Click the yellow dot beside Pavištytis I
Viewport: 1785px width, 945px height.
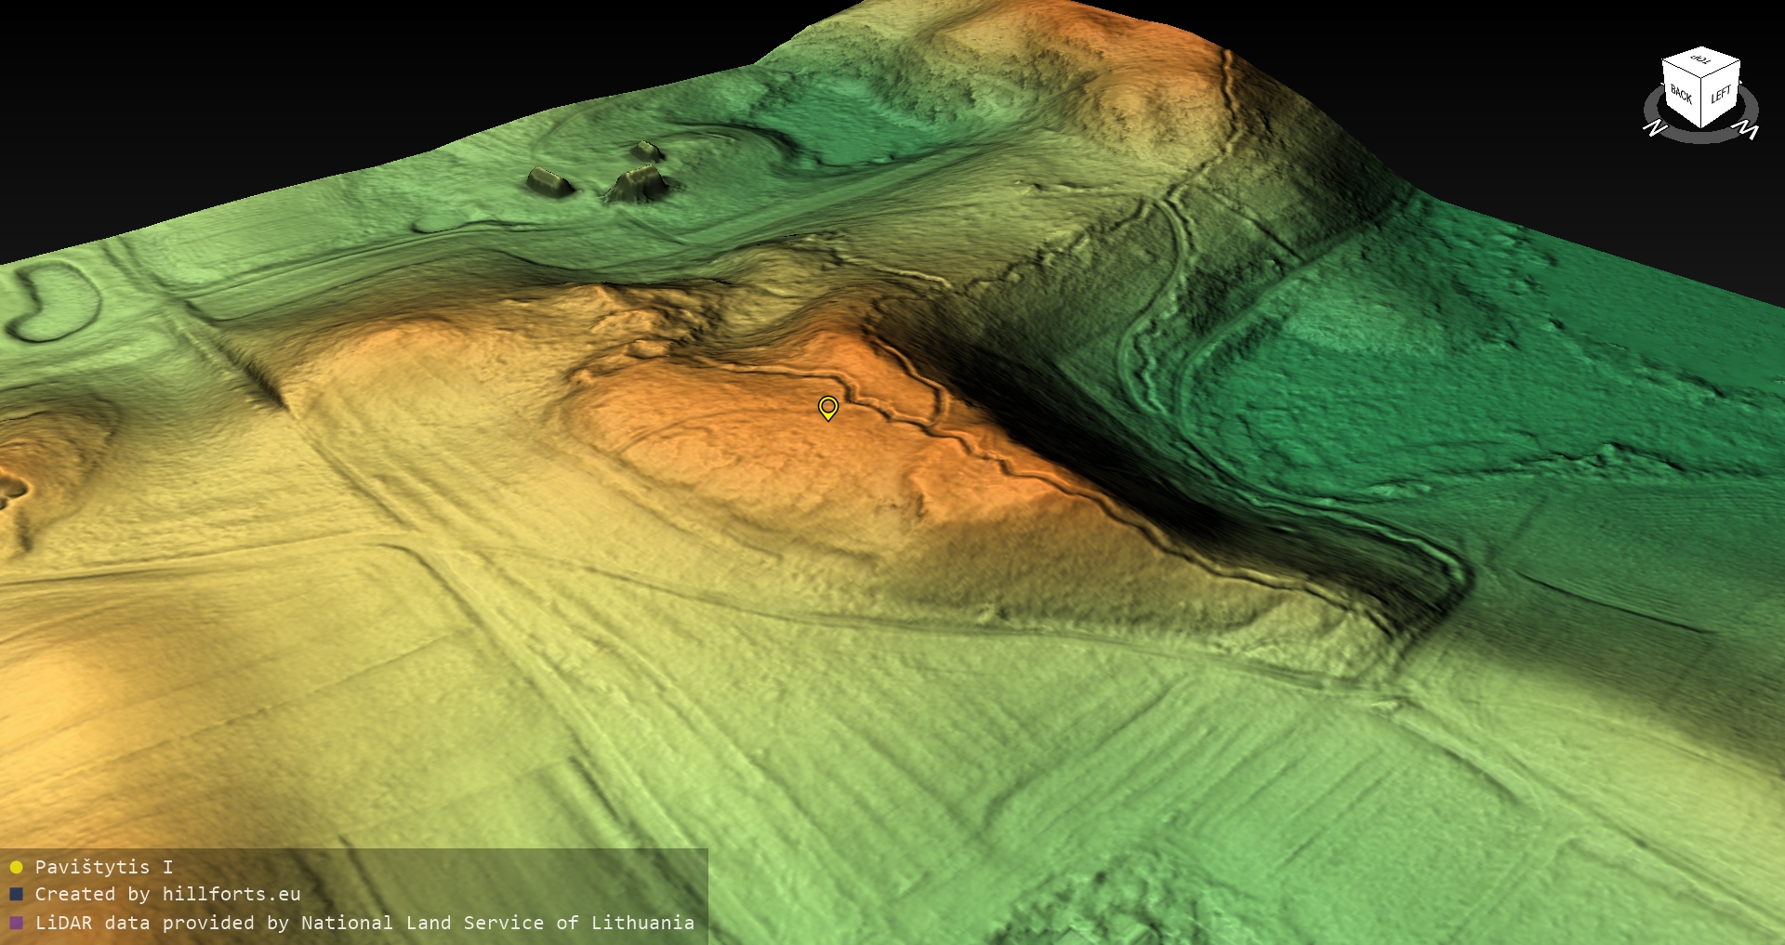point(16,868)
